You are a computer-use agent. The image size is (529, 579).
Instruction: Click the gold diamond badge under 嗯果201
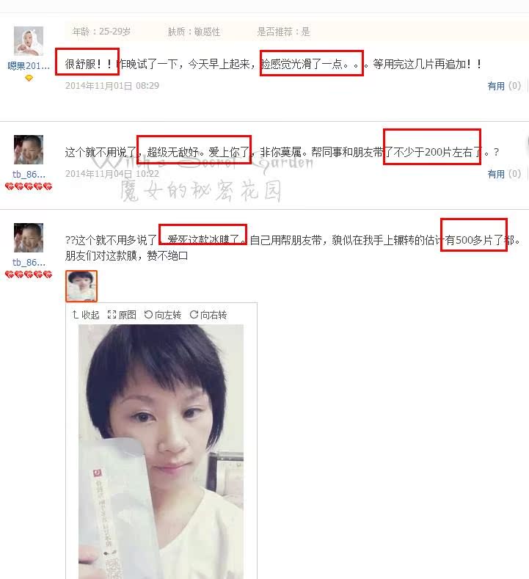coord(29,78)
